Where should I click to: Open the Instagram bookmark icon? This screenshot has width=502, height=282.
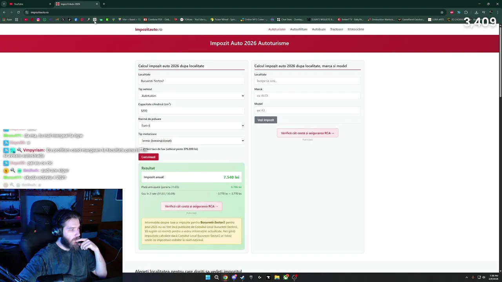[38, 20]
